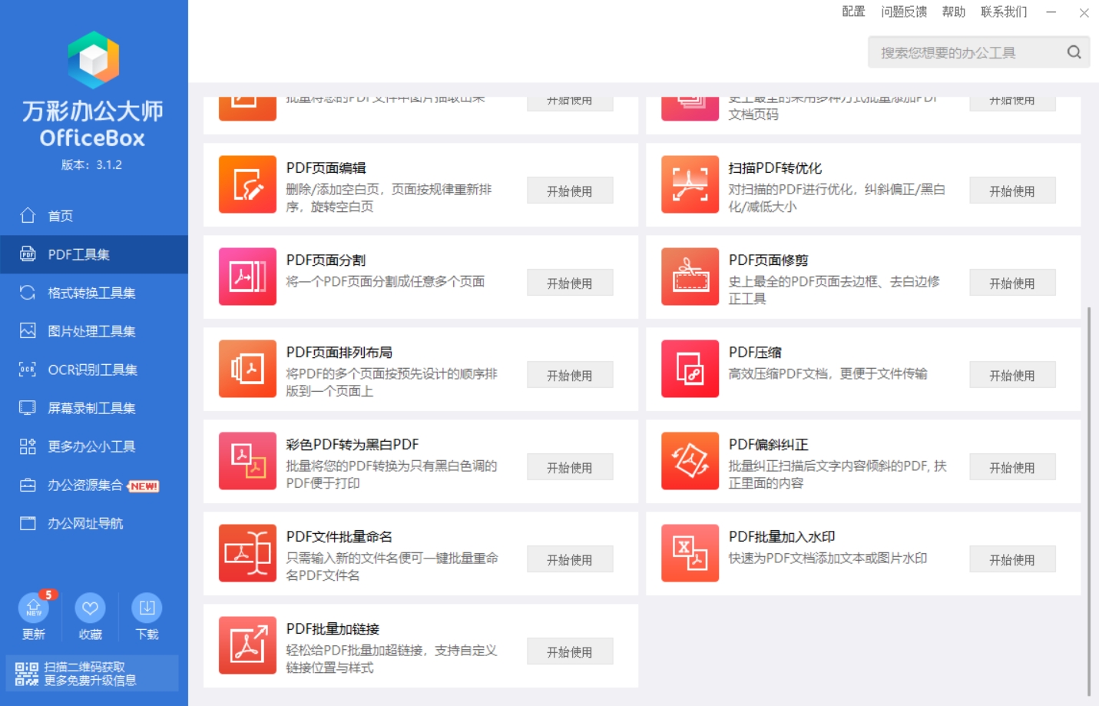Click 开始使用 for 彩色PDF转为黑白PDF
Image resolution: width=1099 pixels, height=706 pixels.
(570, 467)
